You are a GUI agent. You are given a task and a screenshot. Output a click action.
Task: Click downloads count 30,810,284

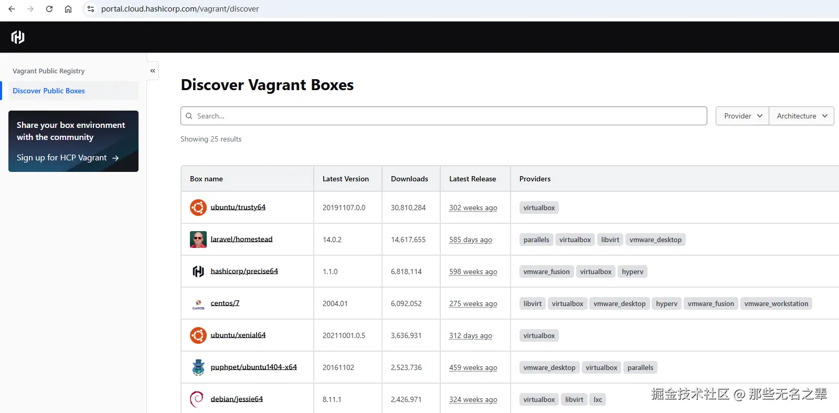coord(408,208)
